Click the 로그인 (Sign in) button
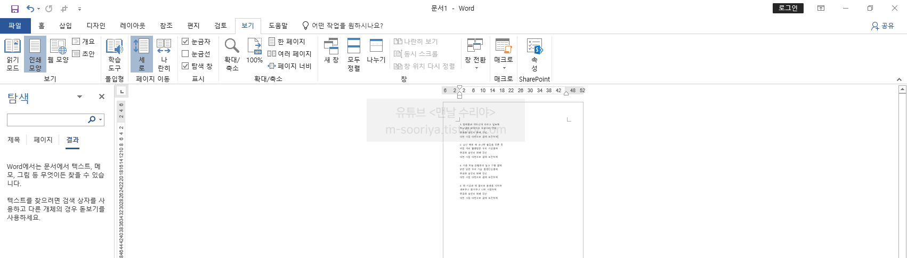This screenshot has width=907, height=258. [x=788, y=8]
